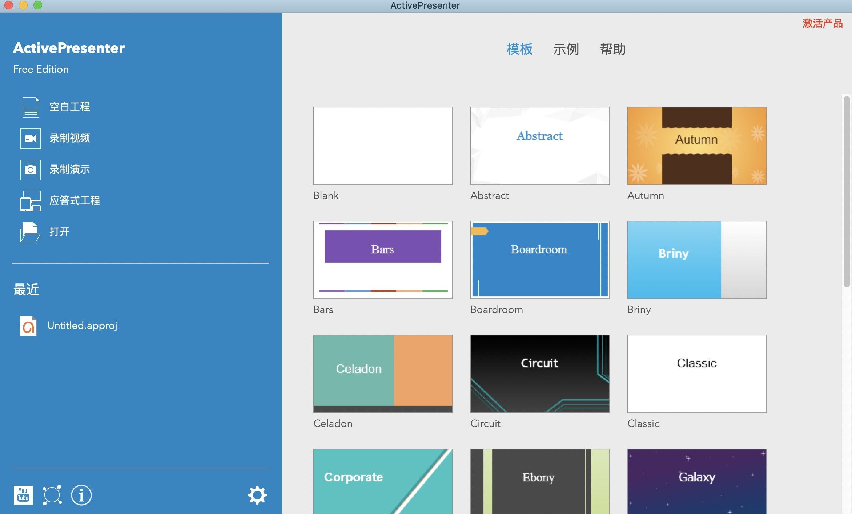Click the blank project document icon
This screenshot has height=514, width=852.
tap(31, 107)
